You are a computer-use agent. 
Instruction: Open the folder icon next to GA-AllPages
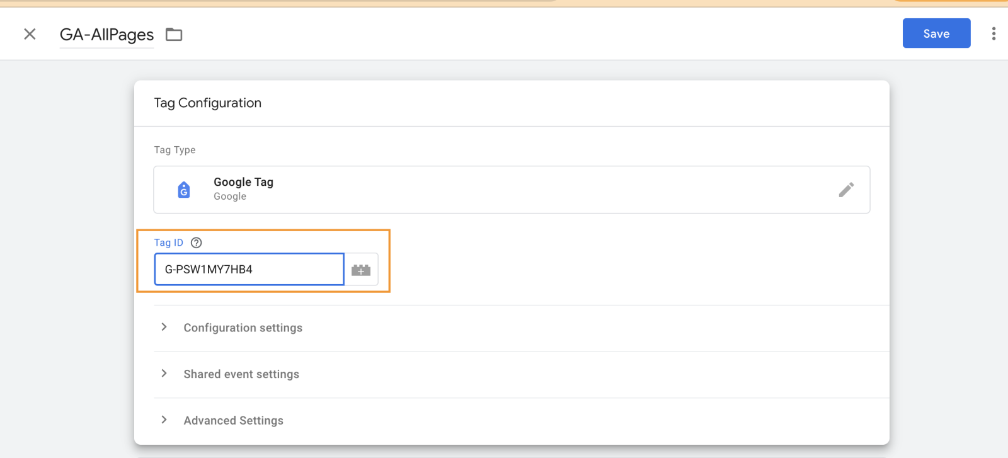pos(174,35)
